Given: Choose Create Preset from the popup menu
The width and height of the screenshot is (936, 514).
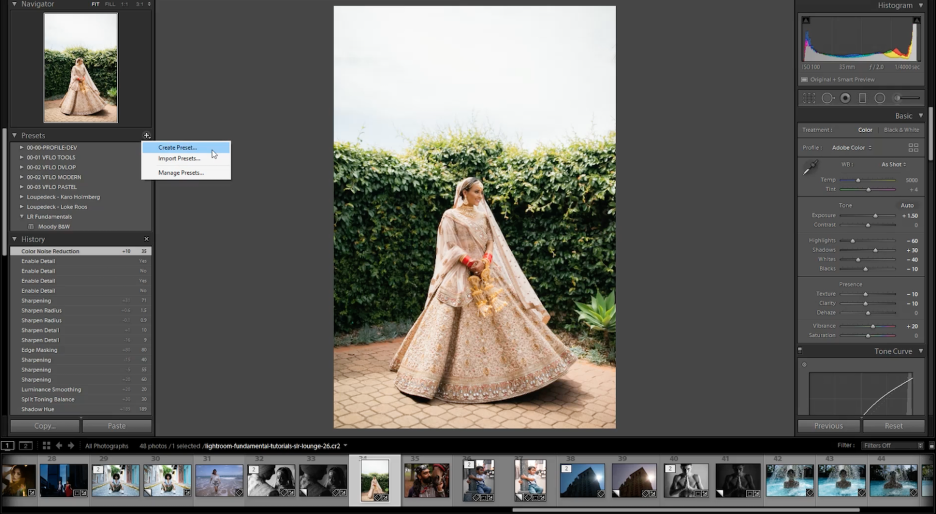Looking at the screenshot, I should point(177,147).
